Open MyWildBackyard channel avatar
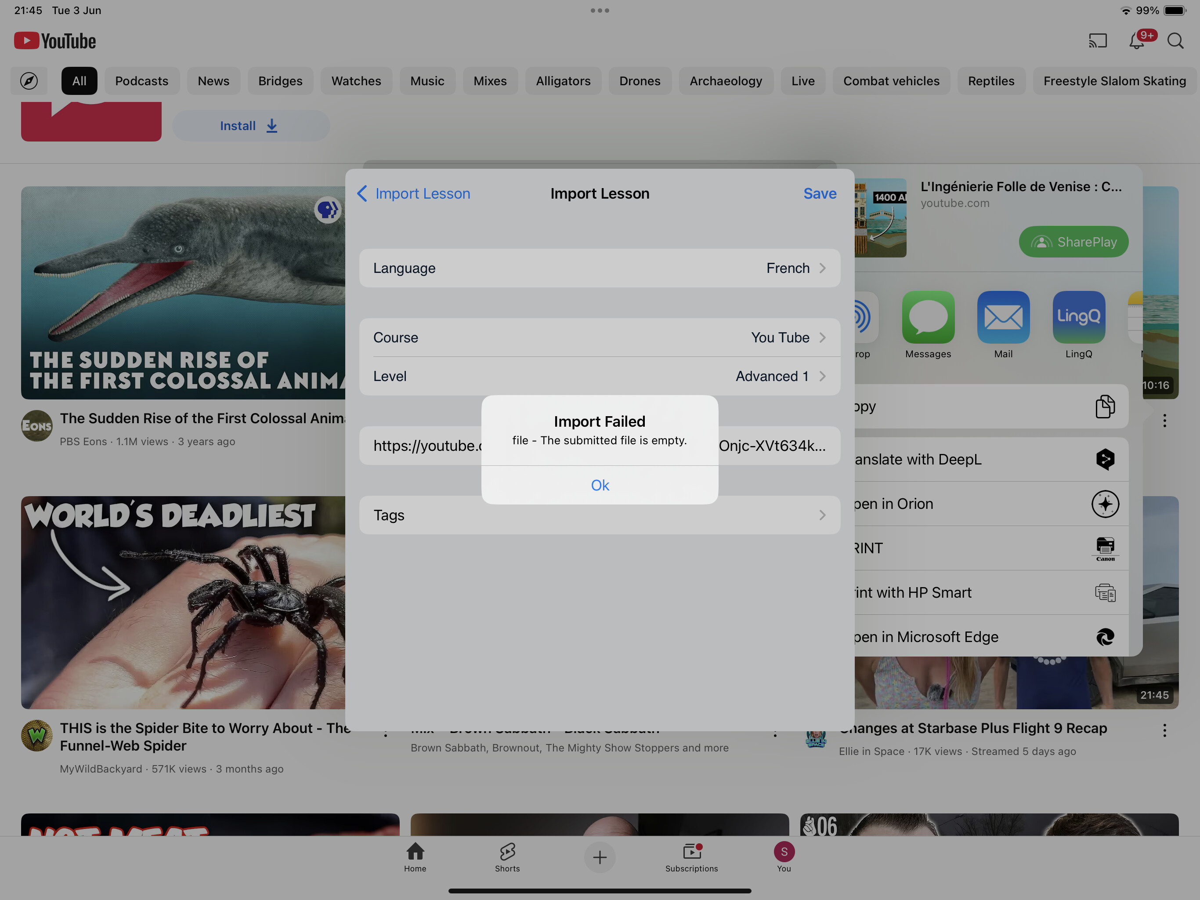Screen dimensions: 1200x900 tap(37, 736)
